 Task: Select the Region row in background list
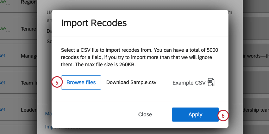coord(28,2)
